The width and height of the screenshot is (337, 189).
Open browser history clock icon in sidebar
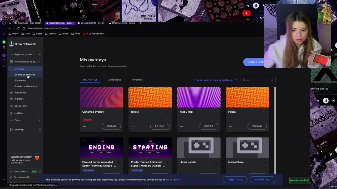pyautogui.click(x=4, y=61)
